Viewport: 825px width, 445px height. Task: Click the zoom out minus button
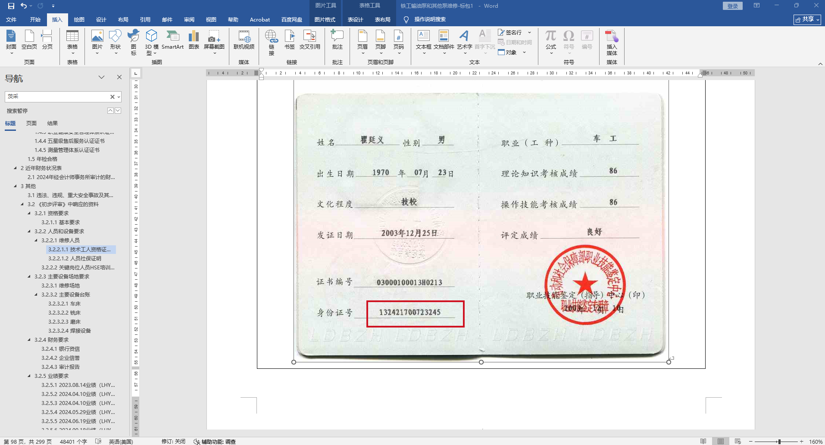pos(750,442)
